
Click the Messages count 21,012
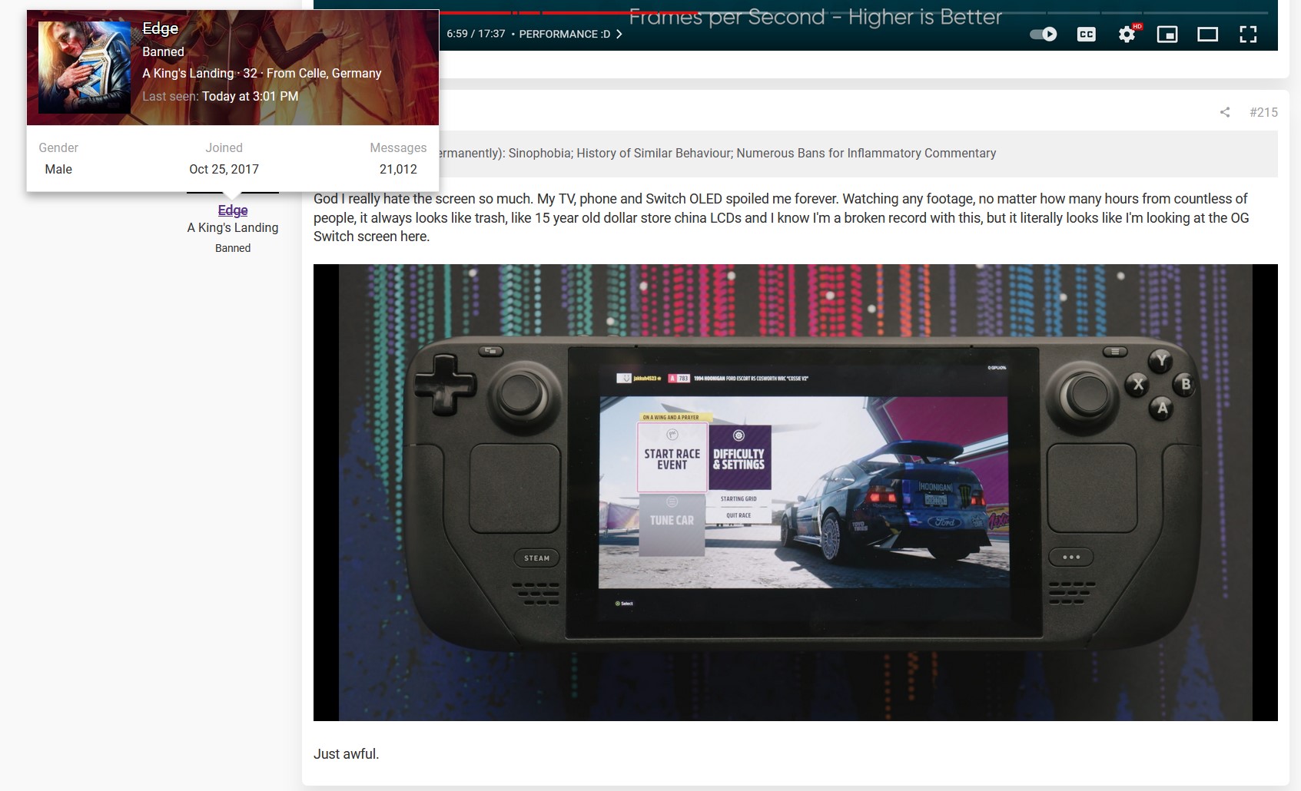398,169
